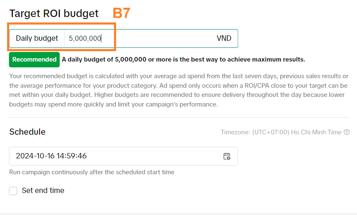Open the calendar picker icon

tap(227, 156)
